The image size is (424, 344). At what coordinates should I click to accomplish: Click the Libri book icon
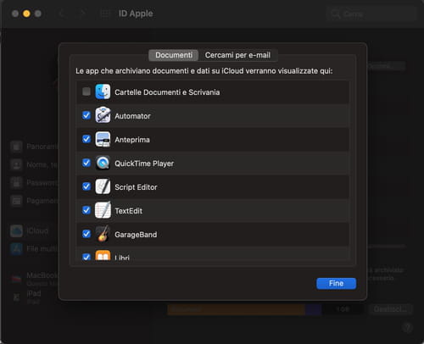[103, 256]
